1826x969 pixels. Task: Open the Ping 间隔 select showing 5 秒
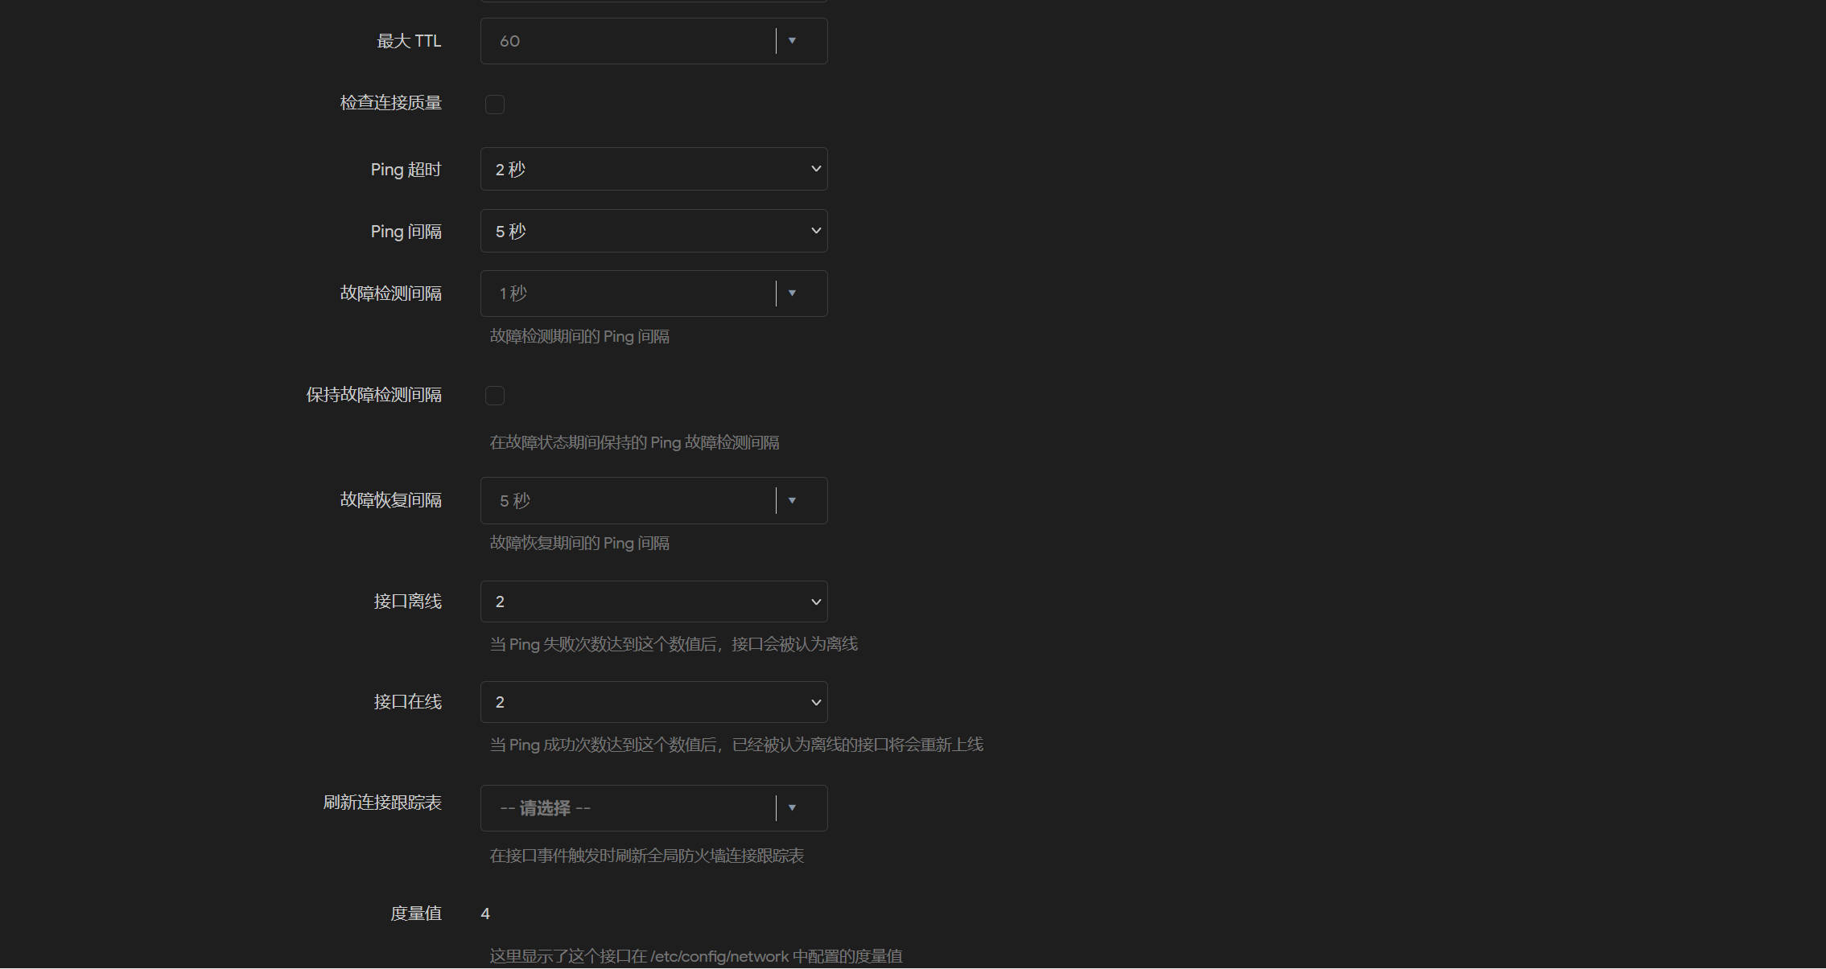(653, 232)
